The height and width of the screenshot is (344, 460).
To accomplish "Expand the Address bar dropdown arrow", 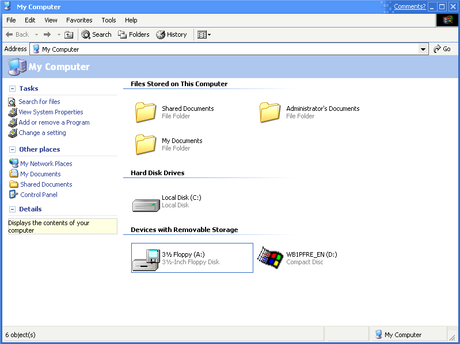I will [424, 49].
